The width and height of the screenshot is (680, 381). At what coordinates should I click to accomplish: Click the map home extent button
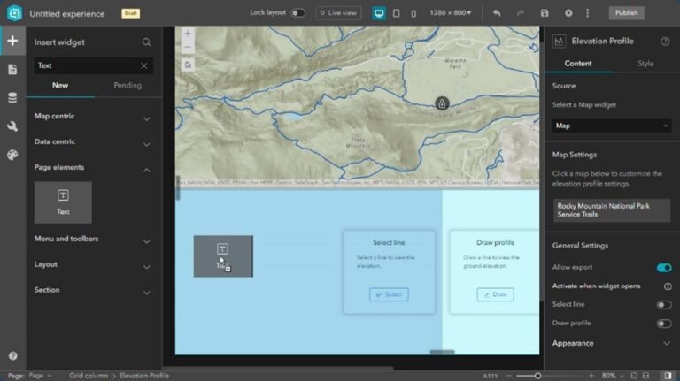point(188,65)
